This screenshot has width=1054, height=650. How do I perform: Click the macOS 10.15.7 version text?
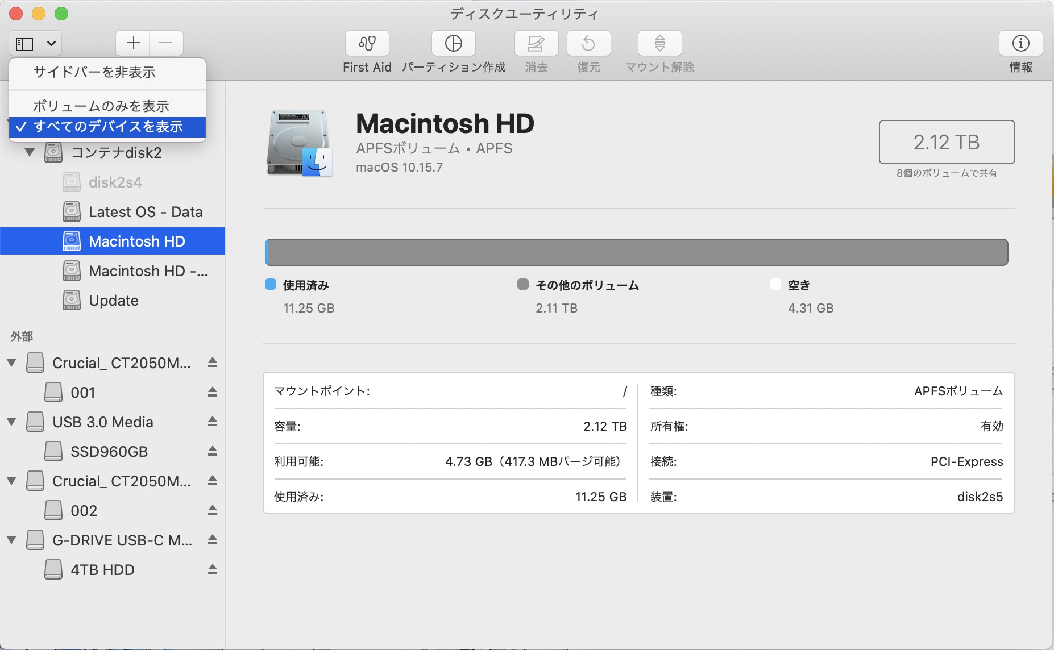[x=399, y=168]
